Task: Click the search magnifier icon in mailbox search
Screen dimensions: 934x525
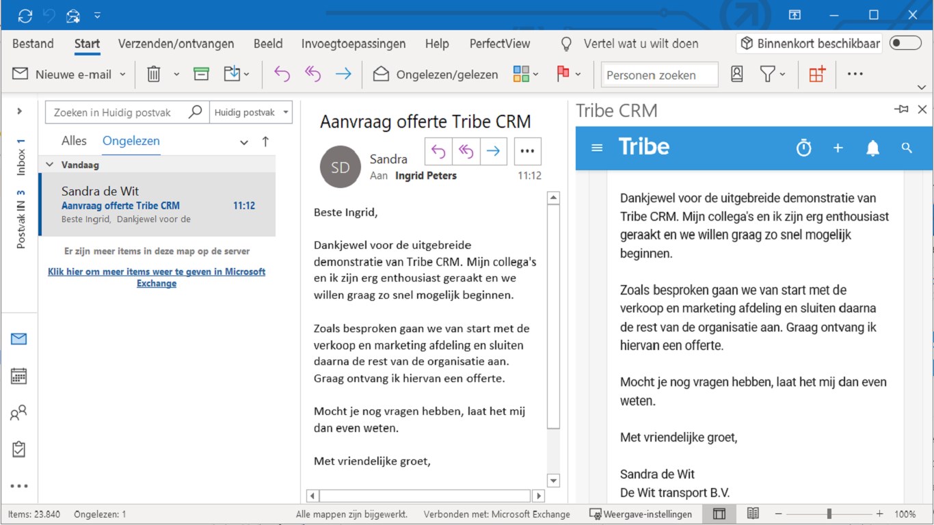Action: pyautogui.click(x=196, y=112)
